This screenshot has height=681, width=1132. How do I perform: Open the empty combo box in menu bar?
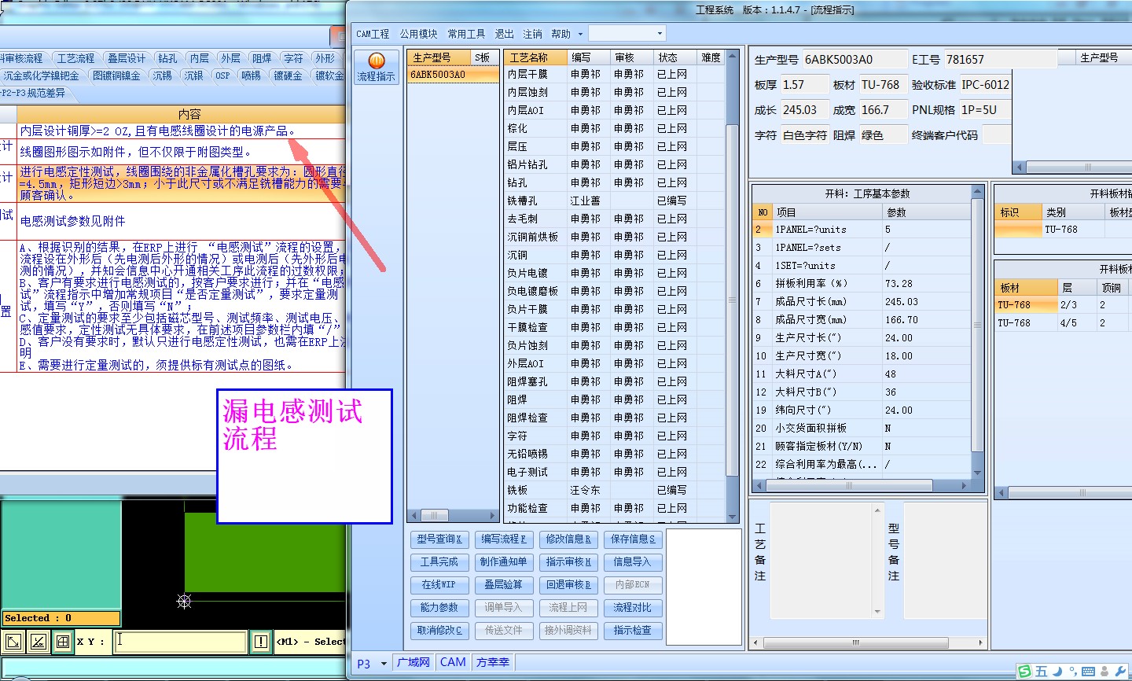(x=627, y=33)
